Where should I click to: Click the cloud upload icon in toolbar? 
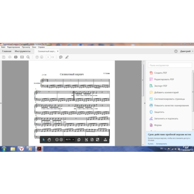10,57
